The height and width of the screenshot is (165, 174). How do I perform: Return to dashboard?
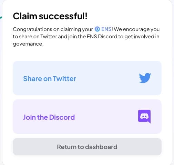coord(87,147)
